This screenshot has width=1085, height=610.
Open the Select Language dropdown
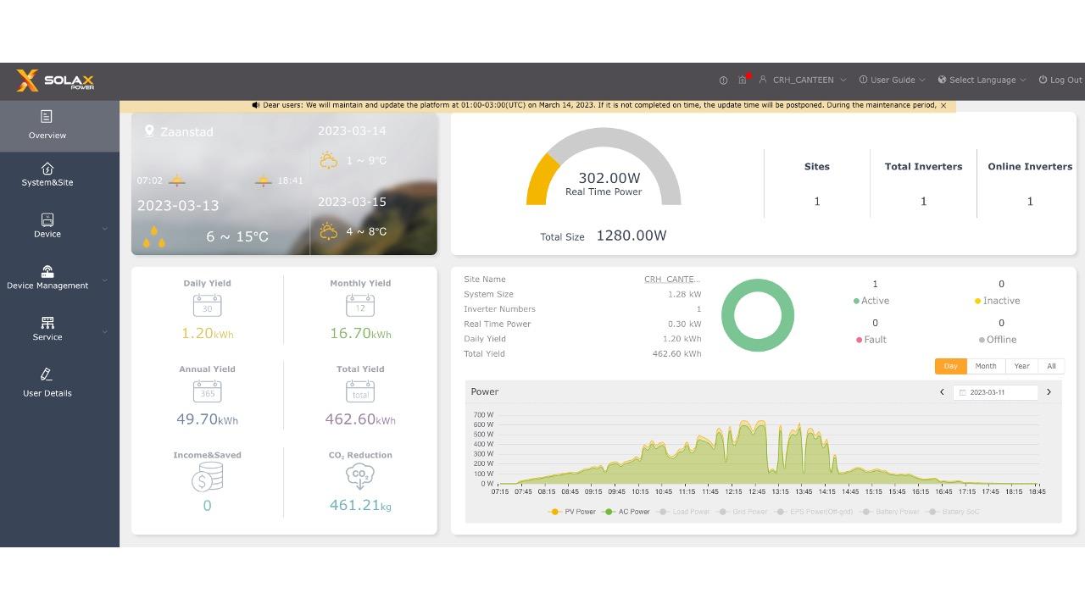982,80
